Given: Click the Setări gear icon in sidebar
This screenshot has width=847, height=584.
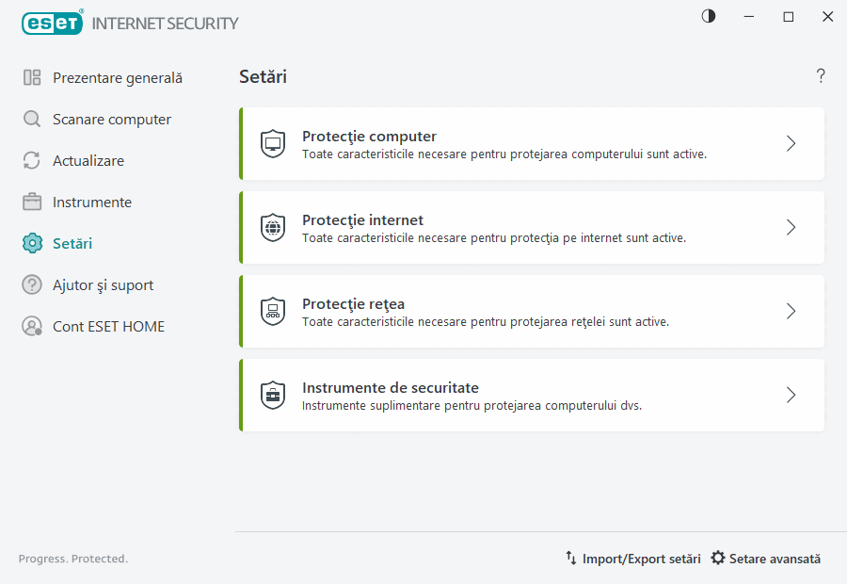Looking at the screenshot, I should click(32, 243).
